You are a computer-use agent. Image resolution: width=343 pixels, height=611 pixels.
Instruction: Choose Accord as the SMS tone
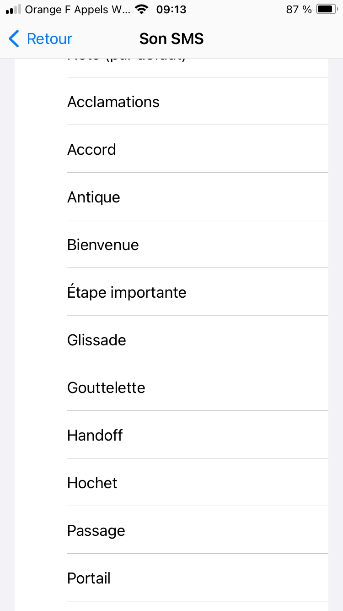[x=91, y=149]
